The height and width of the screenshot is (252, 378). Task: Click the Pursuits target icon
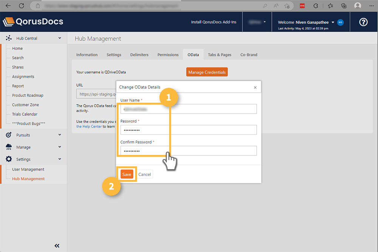(9, 135)
